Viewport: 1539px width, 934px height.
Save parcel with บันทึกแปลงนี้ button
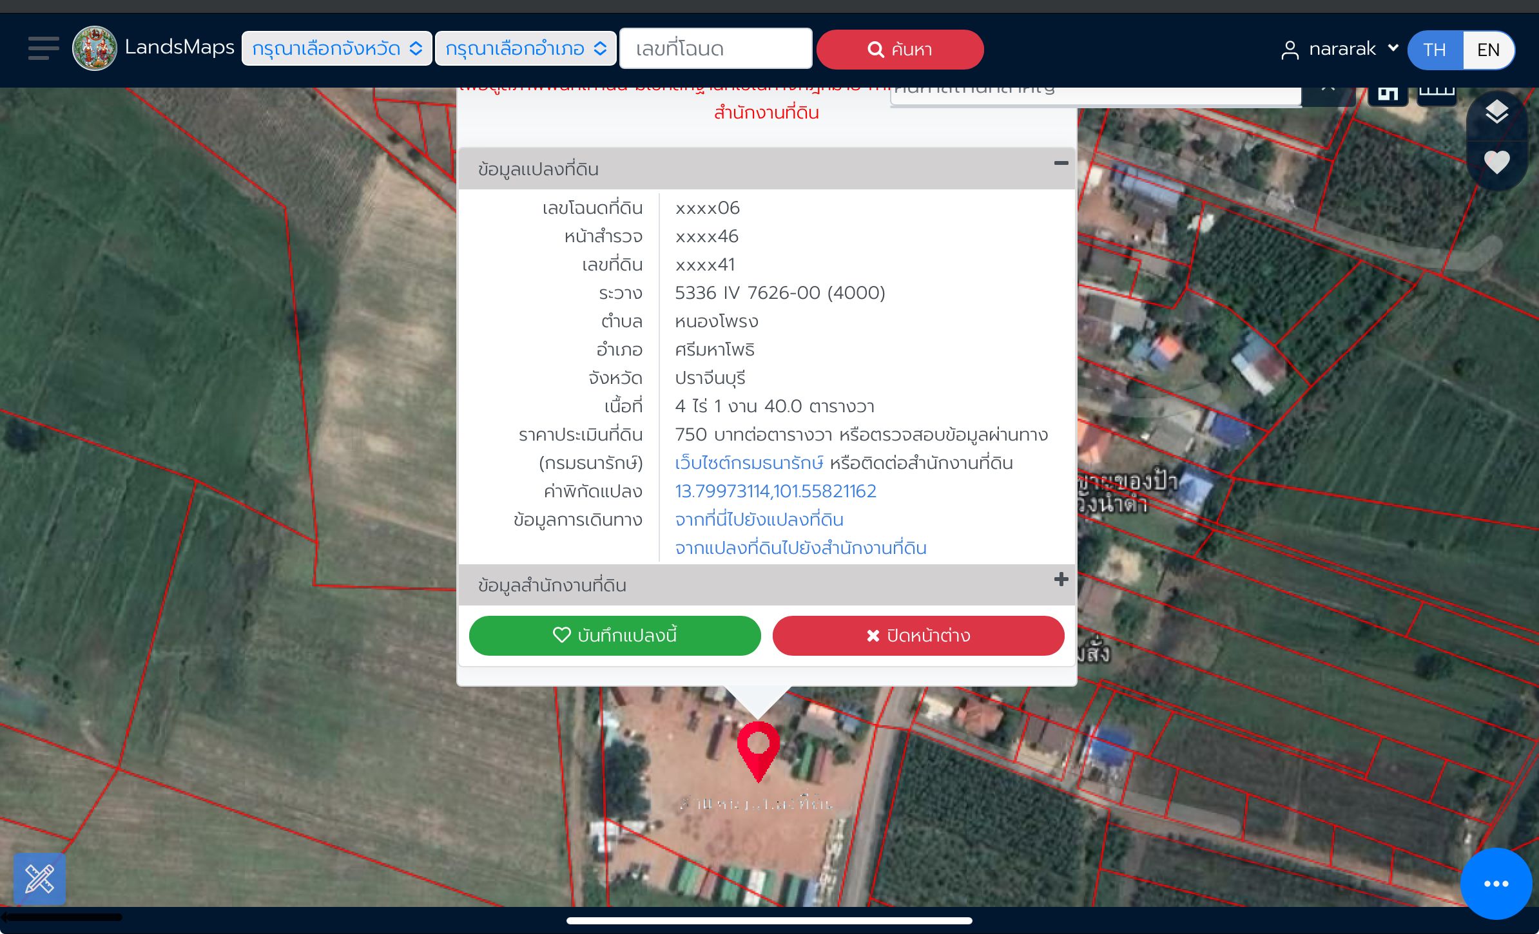tap(615, 635)
